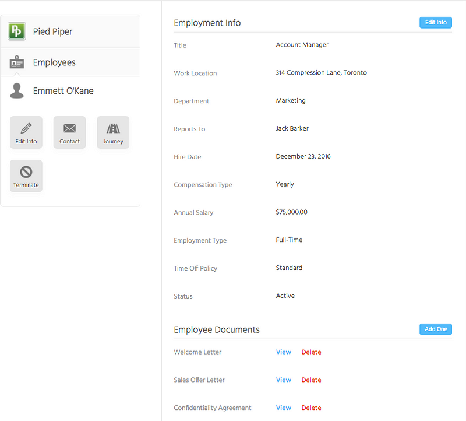Viewport: 466px width, 421px height.
Task: Click the compensation type value Yearly
Action: 285,184
